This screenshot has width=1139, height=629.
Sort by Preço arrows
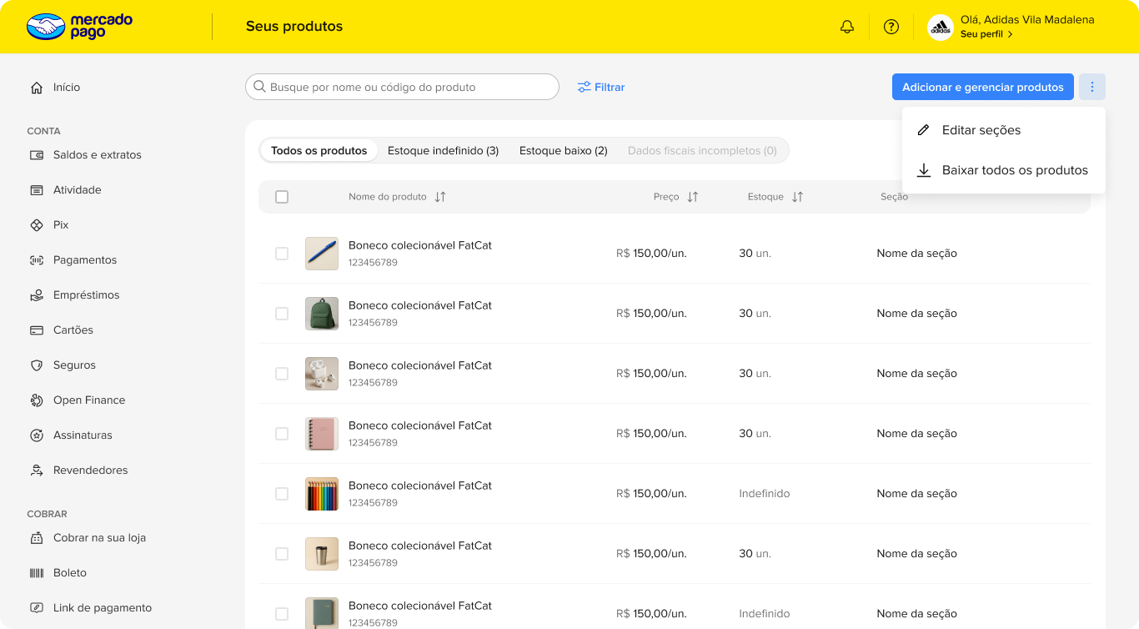692,197
